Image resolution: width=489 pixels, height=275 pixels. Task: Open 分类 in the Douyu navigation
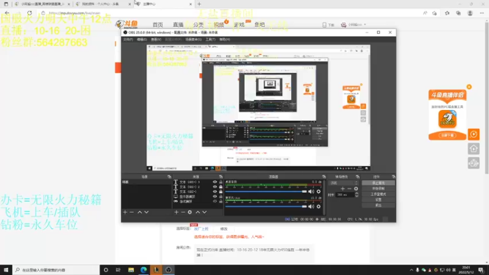click(x=198, y=24)
